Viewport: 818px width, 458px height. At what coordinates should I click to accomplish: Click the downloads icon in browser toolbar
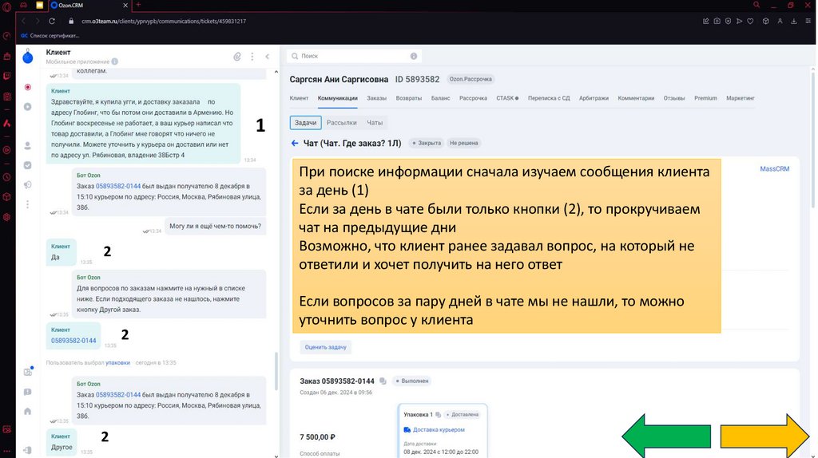tap(793, 22)
